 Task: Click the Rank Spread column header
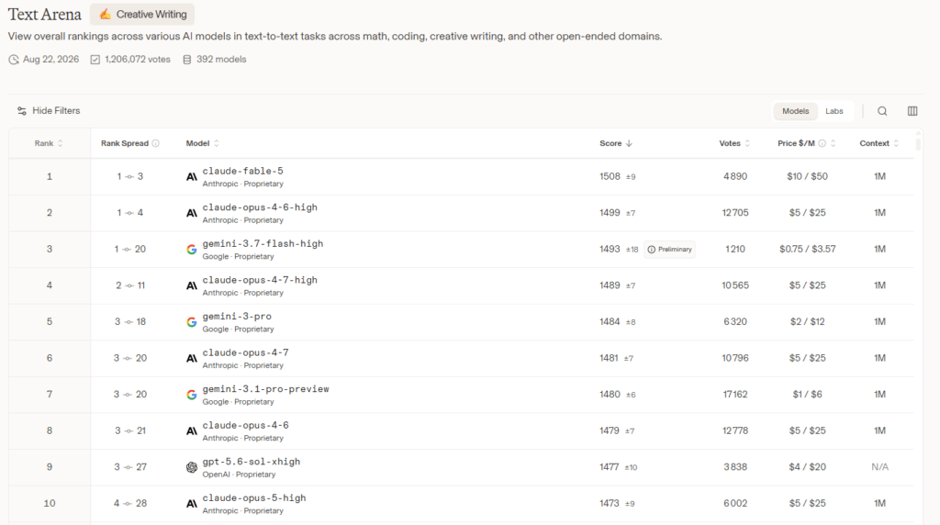[x=125, y=143]
